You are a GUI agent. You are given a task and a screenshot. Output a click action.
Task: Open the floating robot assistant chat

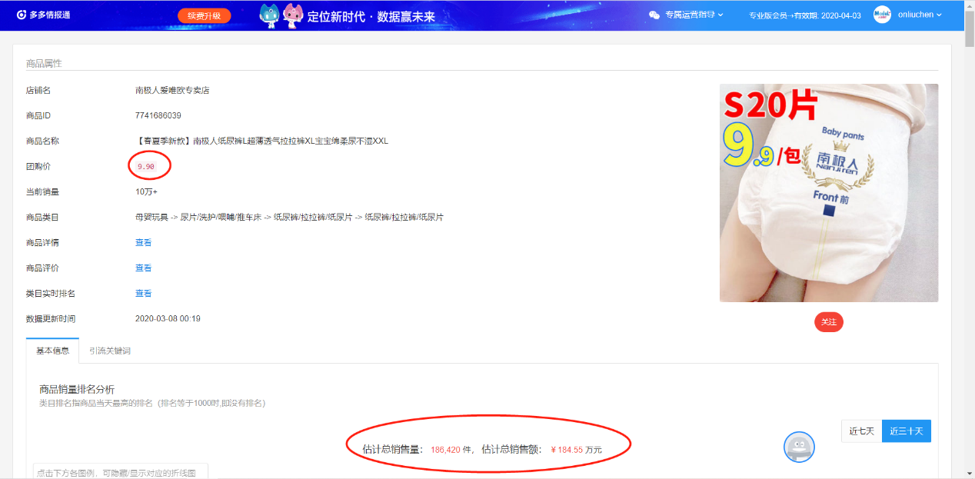(799, 447)
